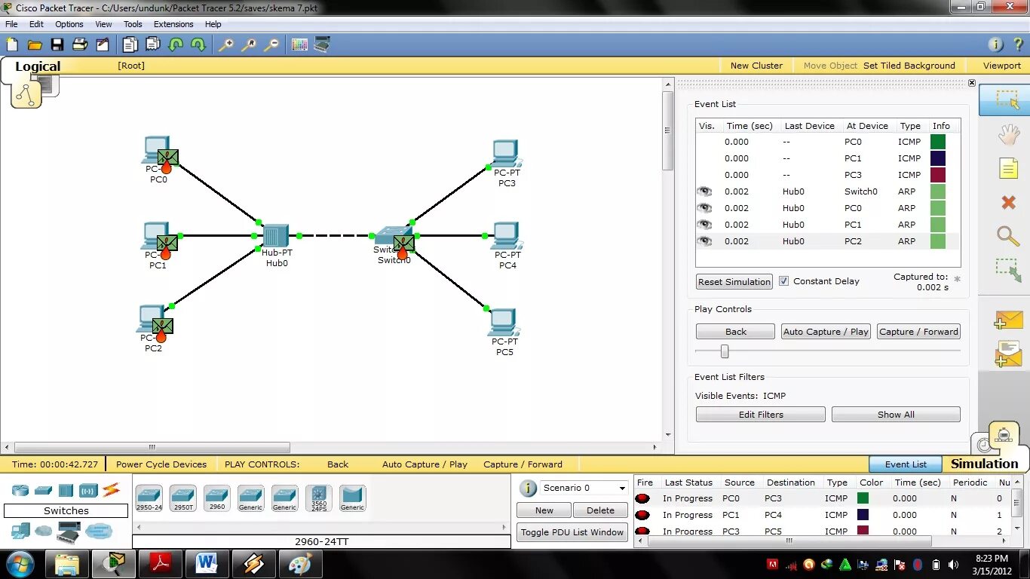Click Auto Capture / Play in Play Controls panel

point(826,332)
